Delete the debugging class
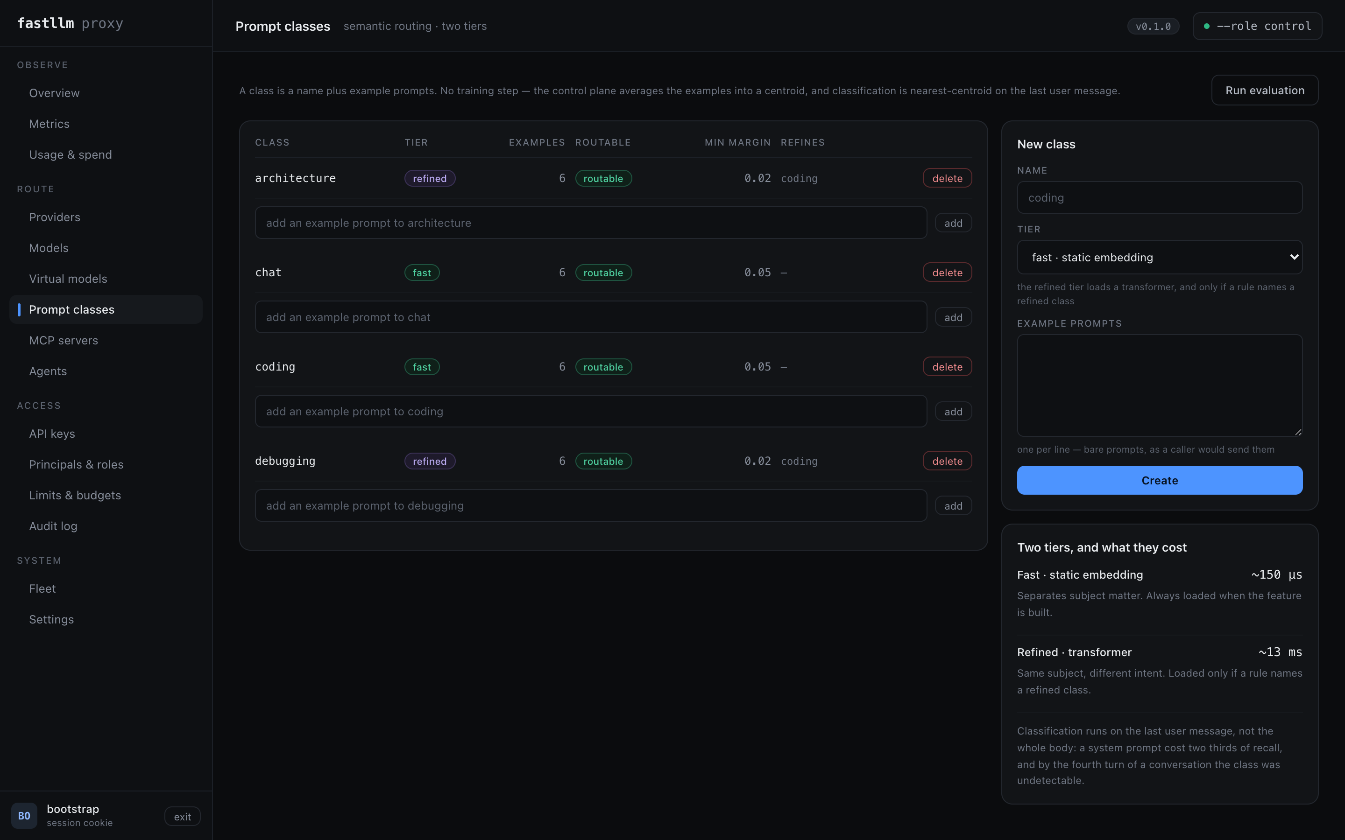 947,461
